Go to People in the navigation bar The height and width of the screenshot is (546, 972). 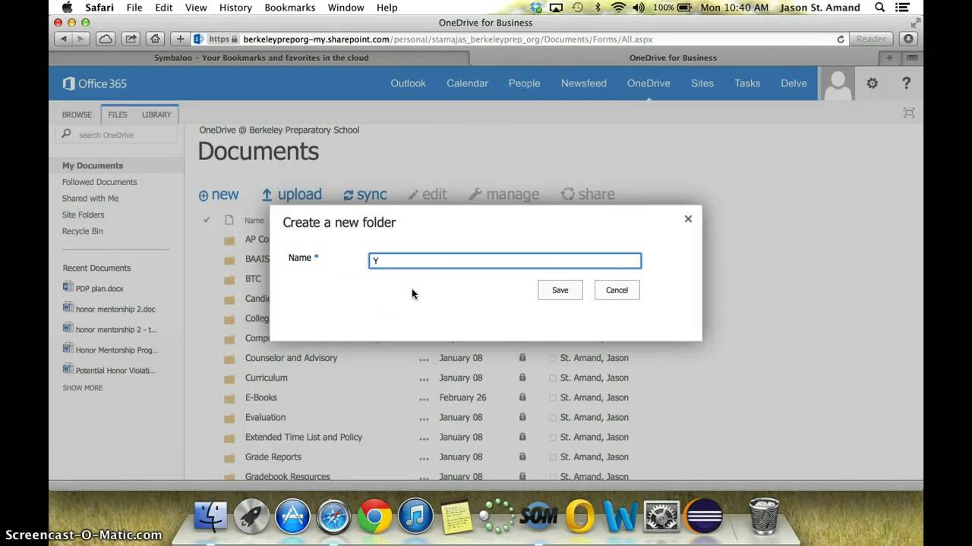coord(524,83)
